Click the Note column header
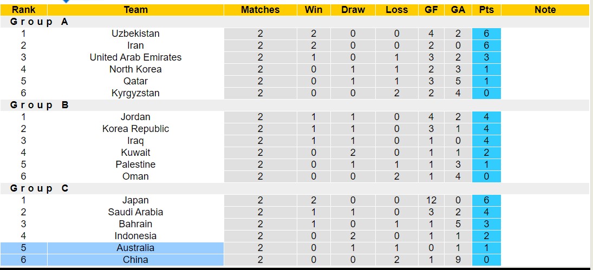 tap(545, 10)
